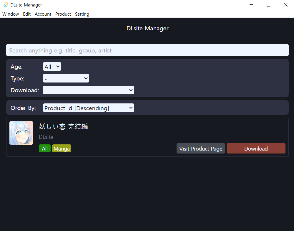Click the product thumbnail artwork
294x231 pixels.
click(21, 133)
